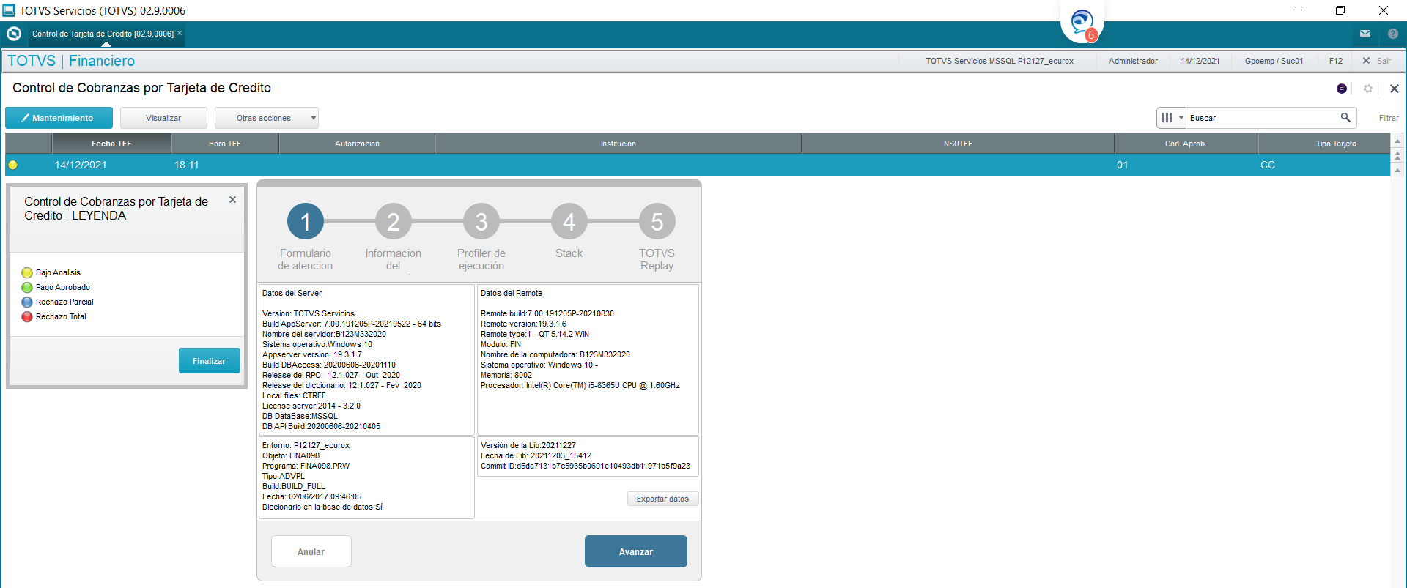Expand the Otras acciones dropdown
This screenshot has width=1407, height=588.
267,118
